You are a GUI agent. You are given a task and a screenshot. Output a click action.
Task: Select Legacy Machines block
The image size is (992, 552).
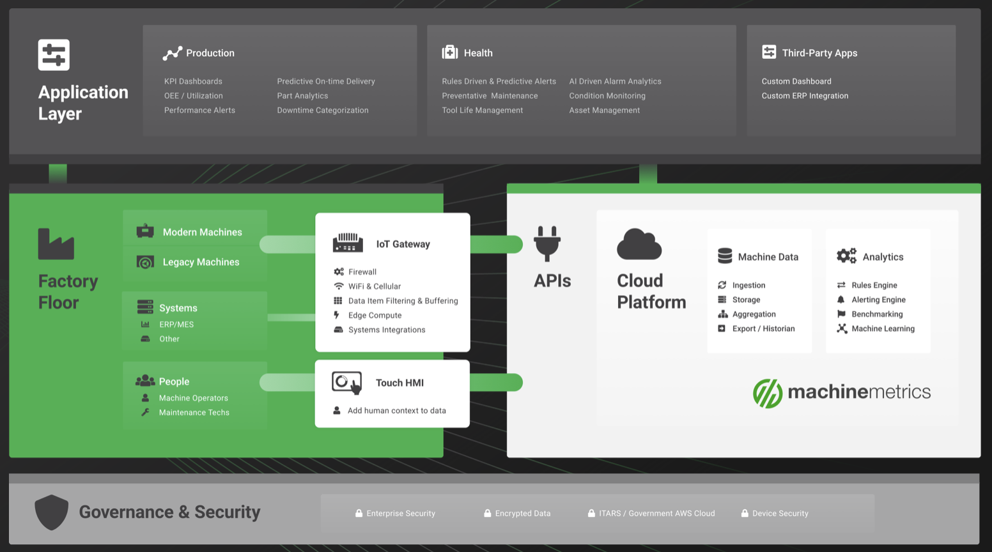[x=195, y=262]
